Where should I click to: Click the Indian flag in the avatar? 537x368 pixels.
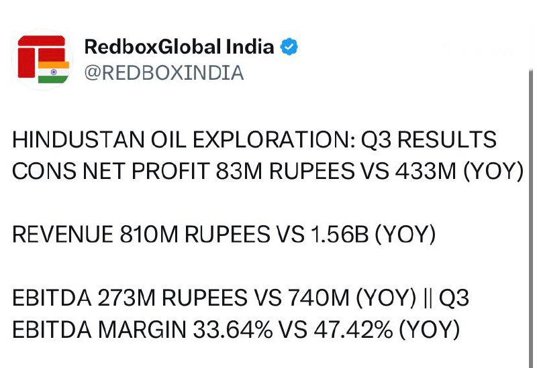click(x=54, y=71)
